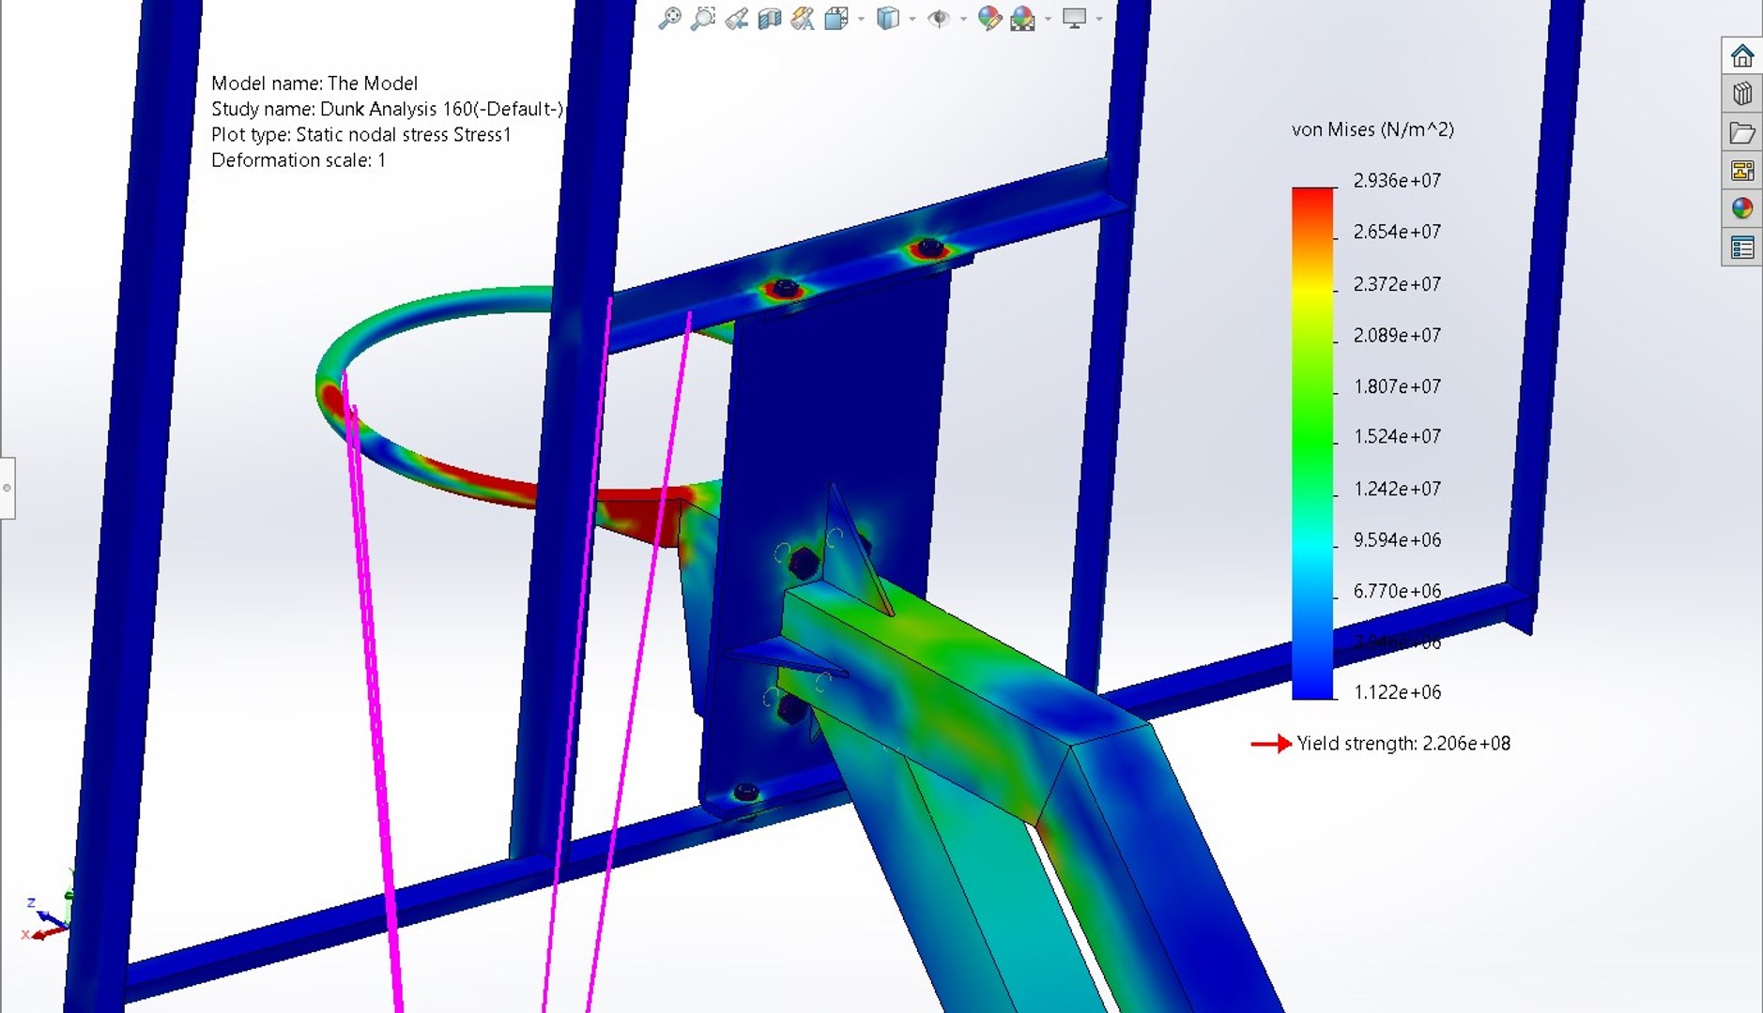This screenshot has width=1763, height=1013.
Task: Select the Zoom to Area tool
Action: point(702,18)
